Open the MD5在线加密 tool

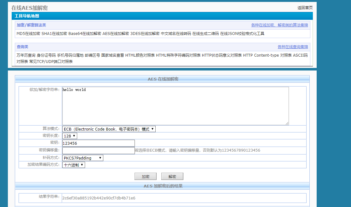(28, 34)
